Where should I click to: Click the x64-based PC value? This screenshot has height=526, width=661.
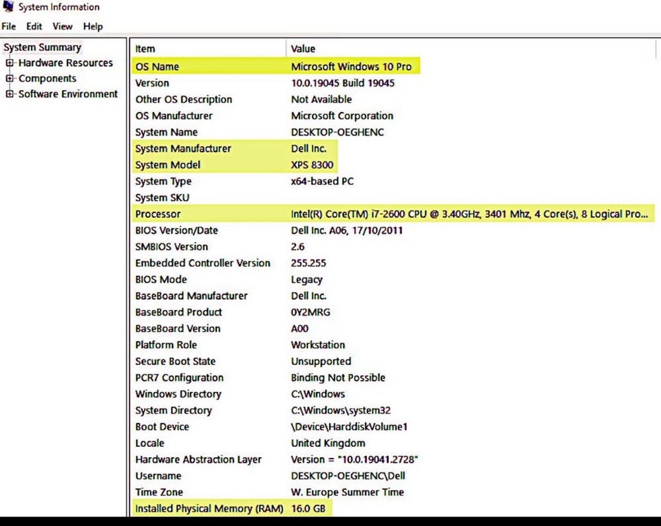[x=322, y=182]
